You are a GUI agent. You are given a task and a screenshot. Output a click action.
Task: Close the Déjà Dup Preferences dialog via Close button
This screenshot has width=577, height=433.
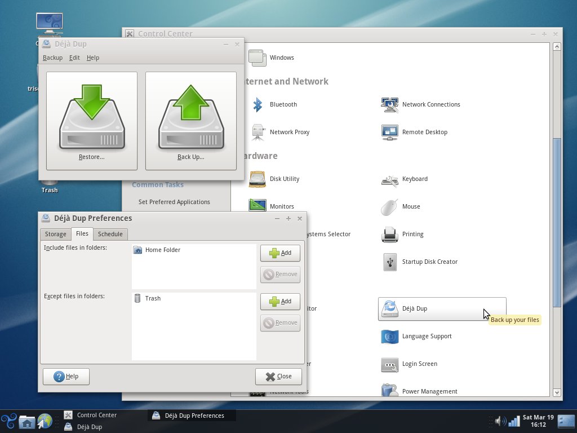pyautogui.click(x=278, y=376)
